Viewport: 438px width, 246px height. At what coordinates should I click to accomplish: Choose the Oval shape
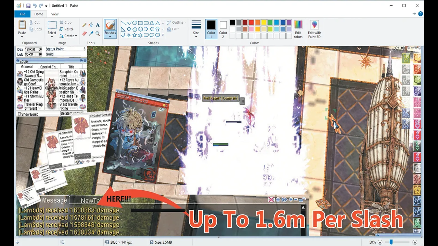(134, 23)
